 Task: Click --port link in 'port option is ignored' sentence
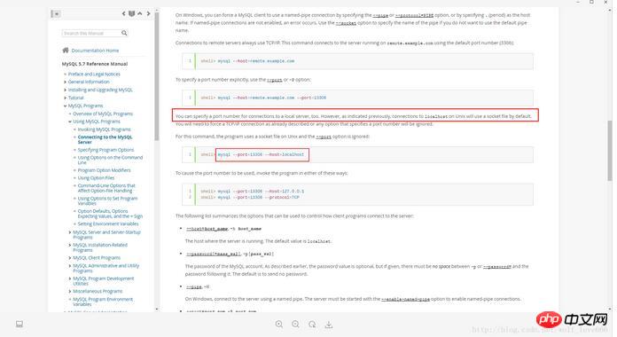[x=324, y=137]
